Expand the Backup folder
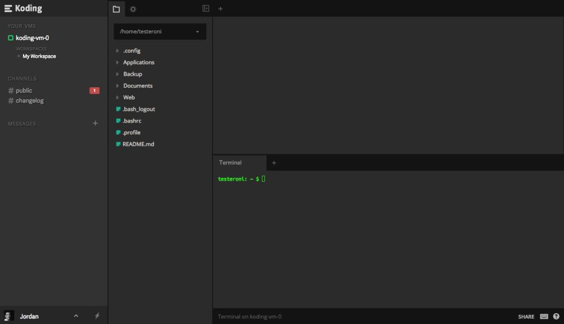 click(x=117, y=74)
